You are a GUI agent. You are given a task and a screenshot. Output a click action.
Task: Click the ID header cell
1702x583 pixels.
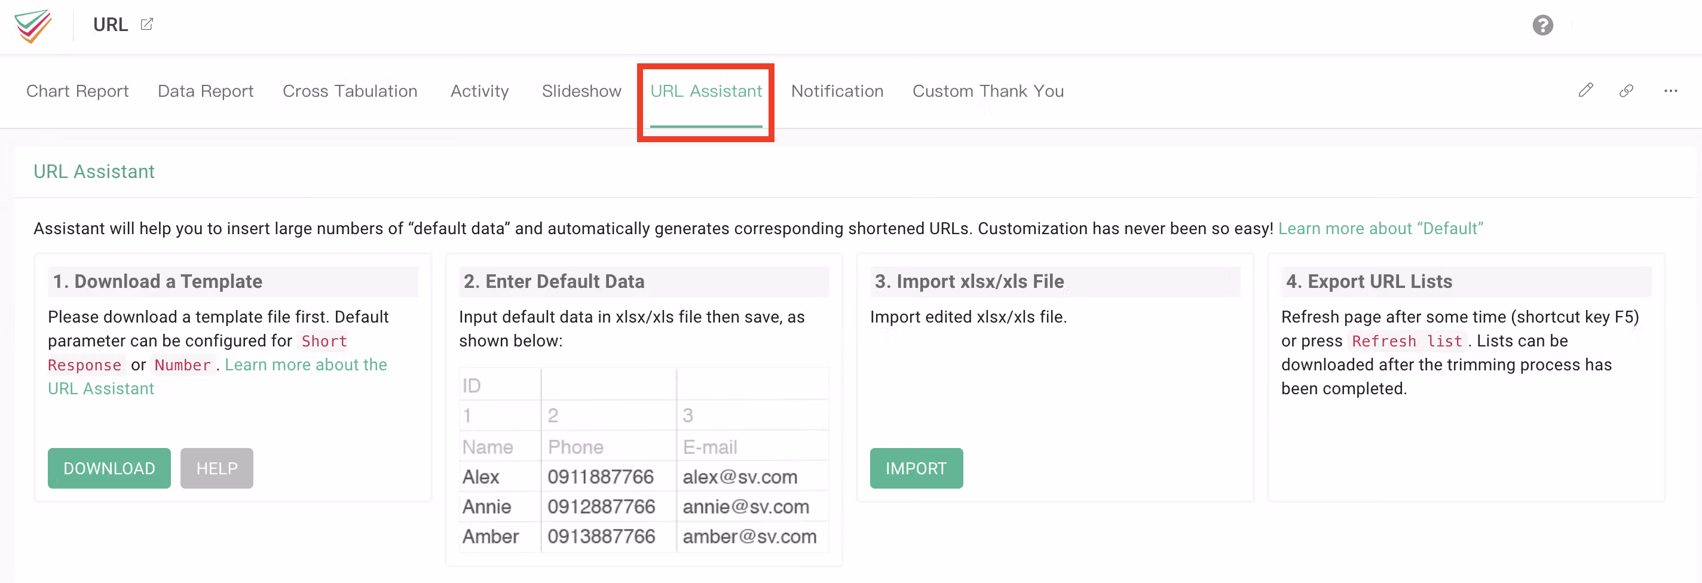click(x=500, y=385)
